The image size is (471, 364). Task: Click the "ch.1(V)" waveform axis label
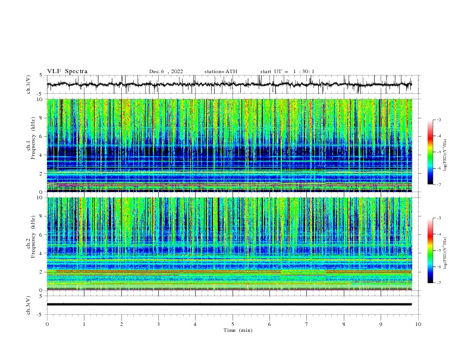[x=29, y=84]
